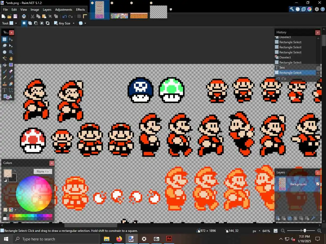326x244 pixels.
Task: Select the Move Selection tool
Action: point(11,46)
